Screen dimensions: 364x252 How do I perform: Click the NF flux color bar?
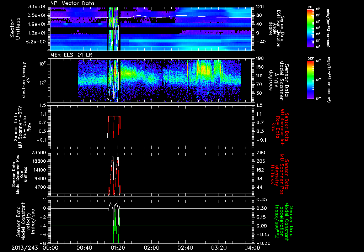point(310,28)
